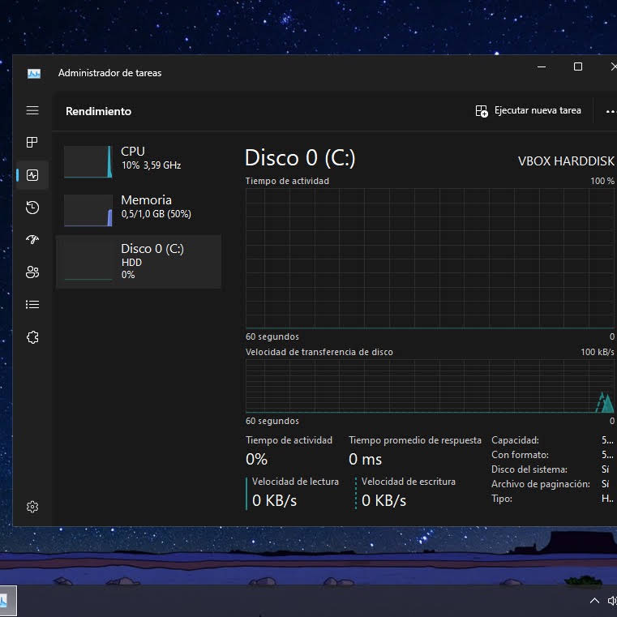617x617 pixels.
Task: Click the Rendimiento page heading
Action: (98, 111)
